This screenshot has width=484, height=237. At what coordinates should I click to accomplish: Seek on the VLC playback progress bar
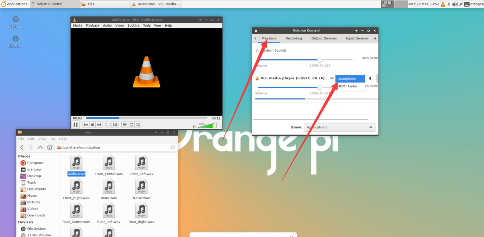[x=146, y=118]
